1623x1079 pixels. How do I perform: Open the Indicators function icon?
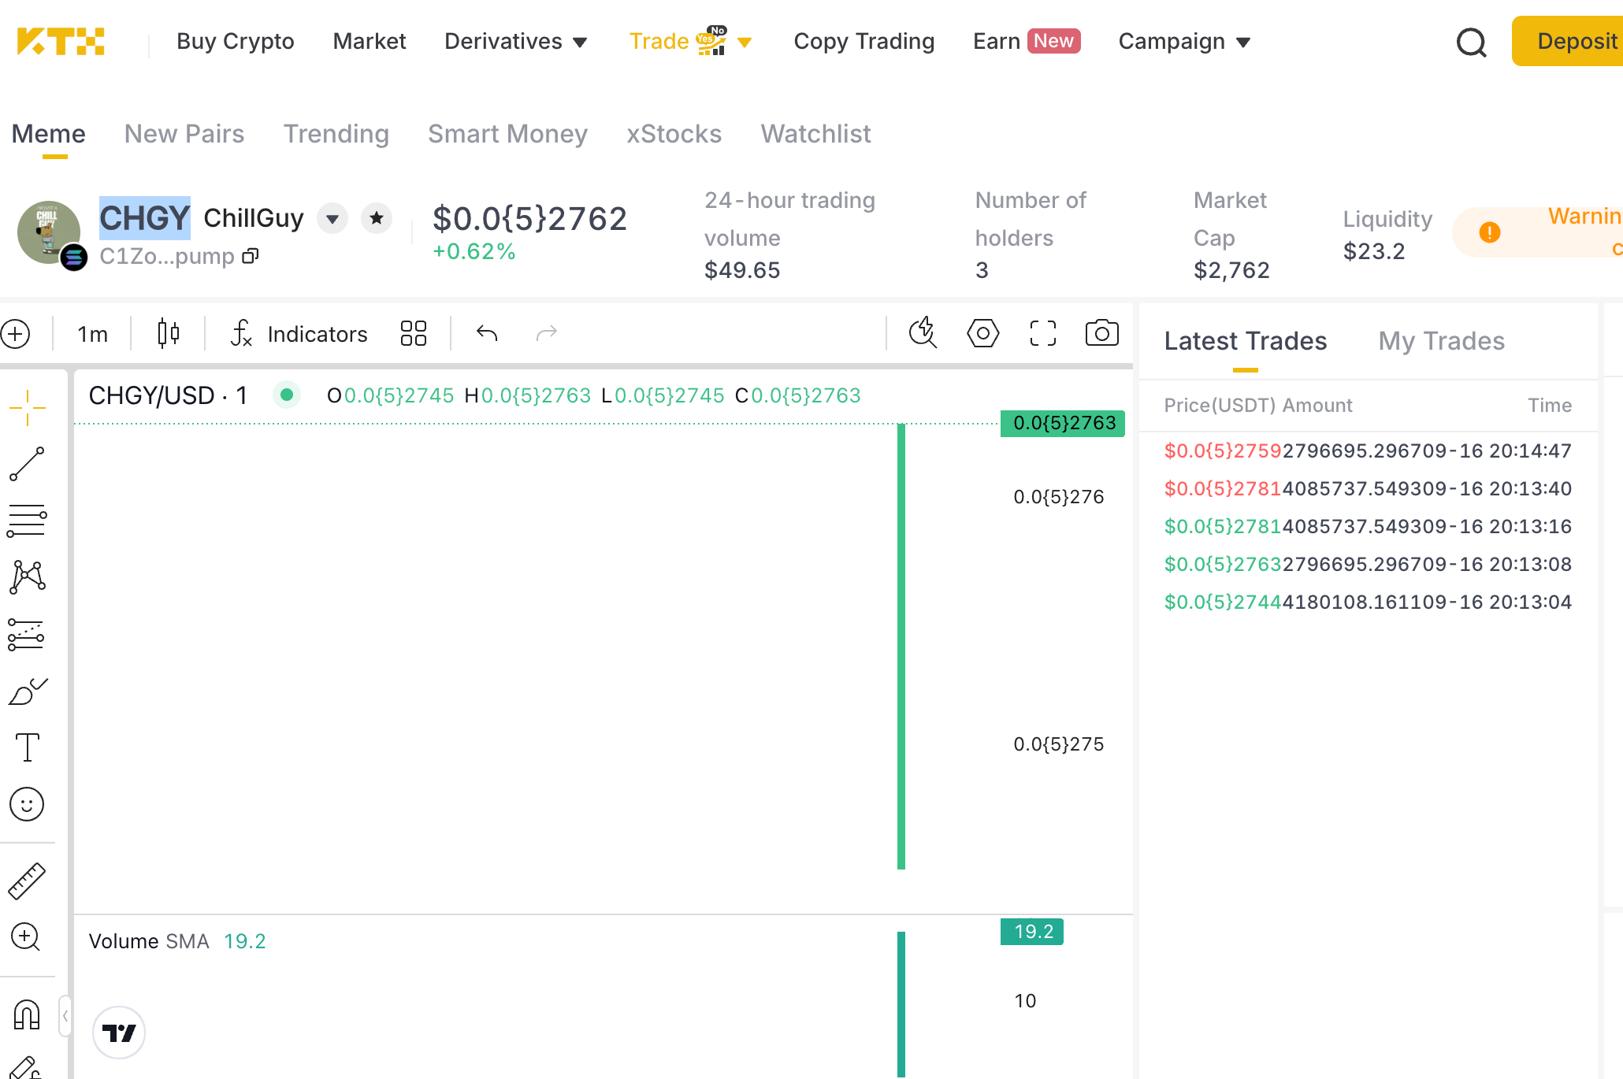(x=241, y=334)
